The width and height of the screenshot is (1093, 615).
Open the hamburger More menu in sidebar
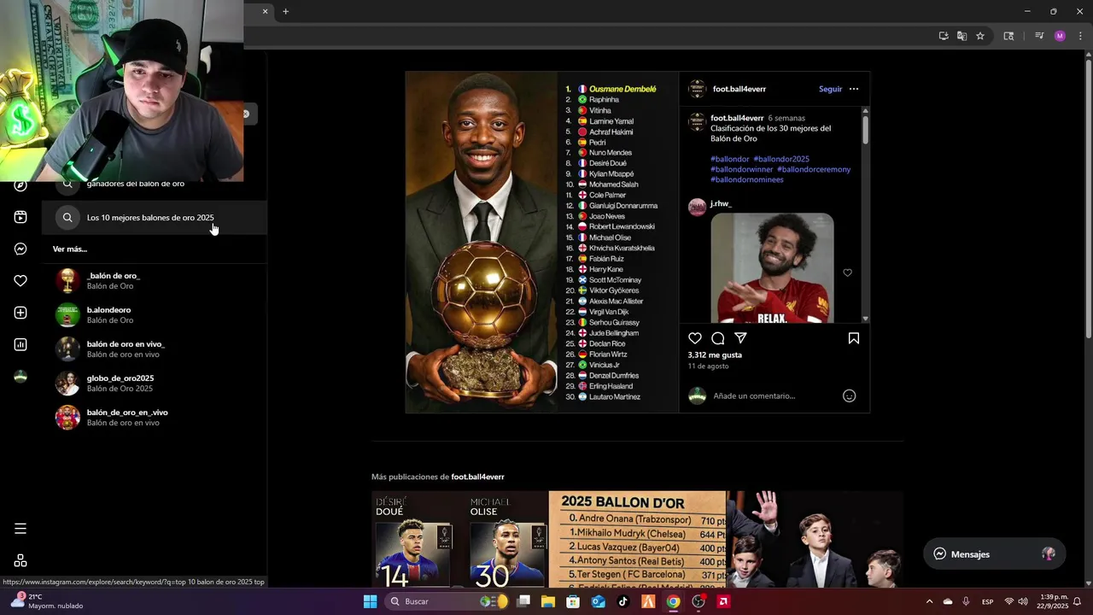click(x=20, y=529)
